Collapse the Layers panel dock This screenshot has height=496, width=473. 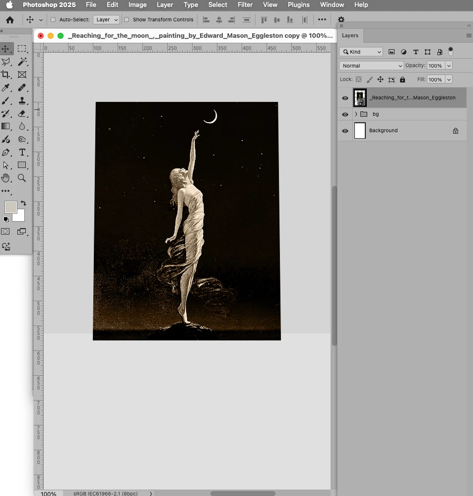(x=469, y=26)
